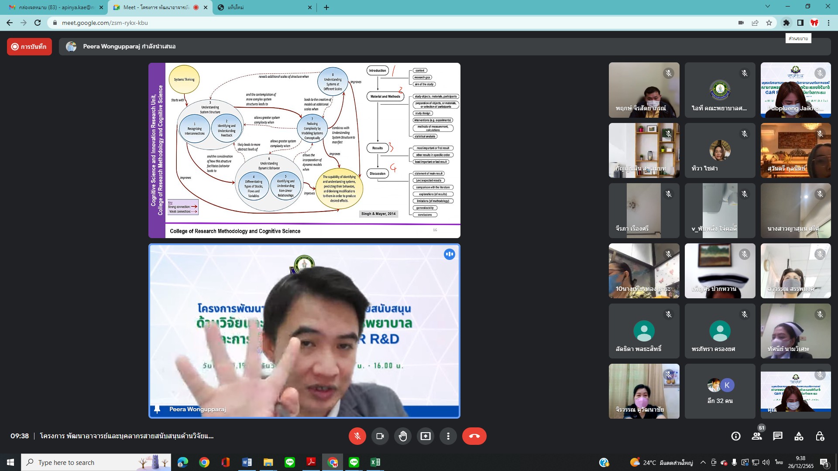This screenshot has height=471, width=838.
Task: Go back in browser history
Action: click(10, 23)
